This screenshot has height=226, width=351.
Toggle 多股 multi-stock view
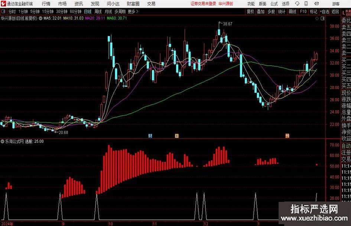(x=271, y=12)
